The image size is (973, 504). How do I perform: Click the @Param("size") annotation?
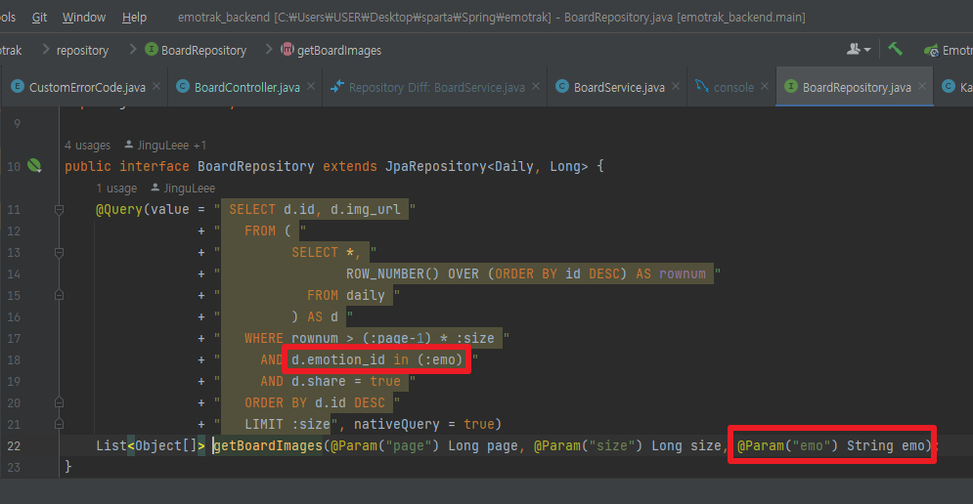tap(589, 445)
